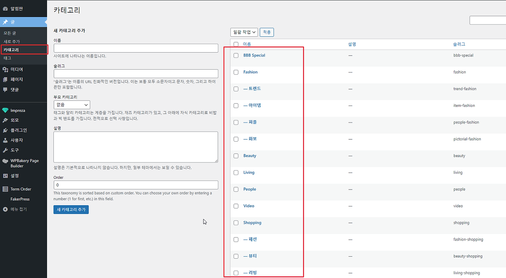Viewport: 506px width, 278px height.
Task: Click the 새 카테고리 추가 submit button
Action: pos(71,210)
